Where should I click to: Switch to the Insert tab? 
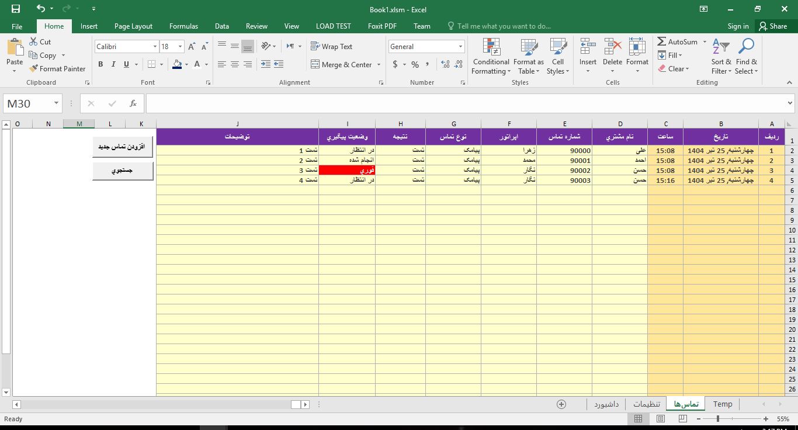click(89, 26)
